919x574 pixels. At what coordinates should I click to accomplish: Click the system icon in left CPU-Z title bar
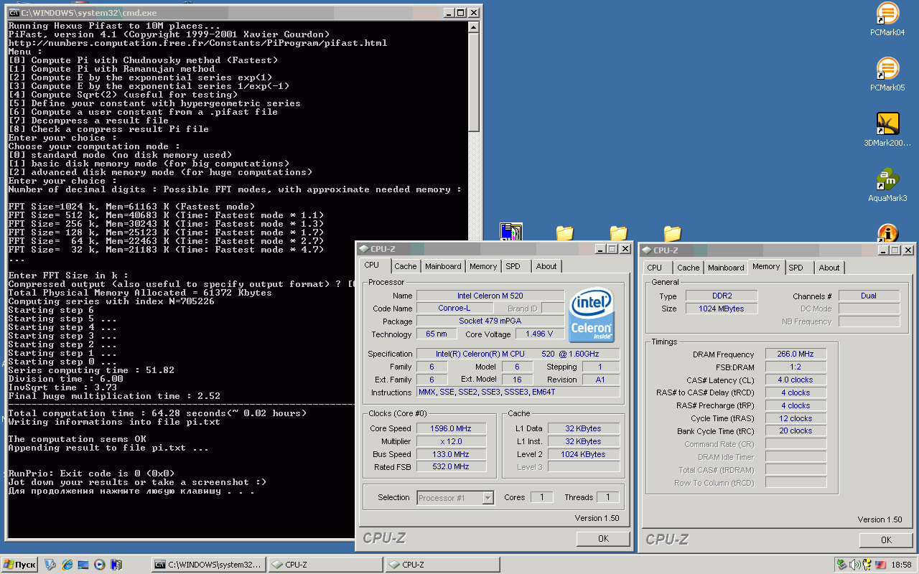[x=364, y=249]
